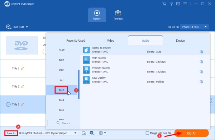Click the edit pencil next to Title 1

(x=22, y=69)
